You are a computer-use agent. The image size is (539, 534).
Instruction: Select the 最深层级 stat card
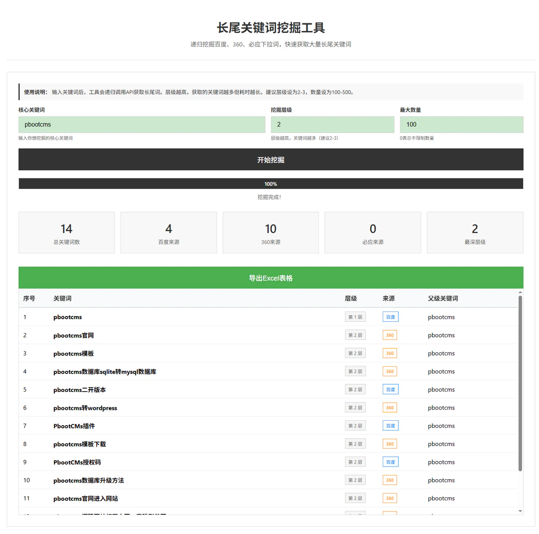click(x=475, y=233)
